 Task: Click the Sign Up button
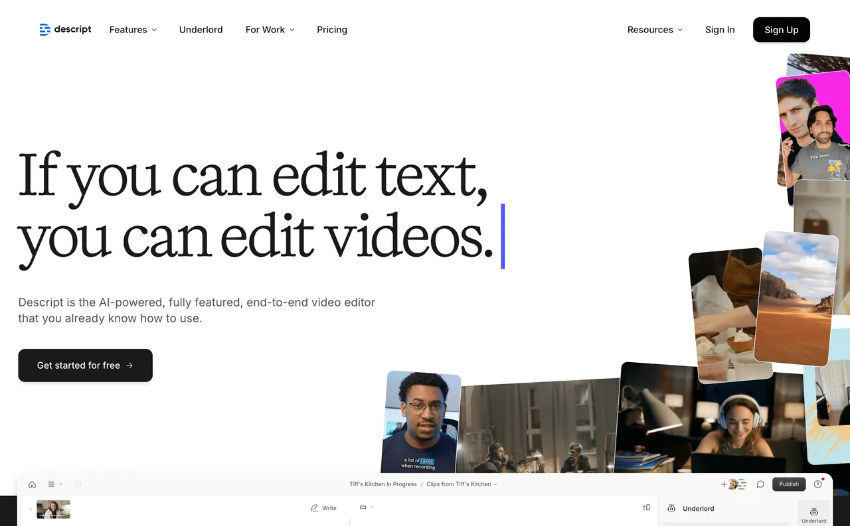781,30
